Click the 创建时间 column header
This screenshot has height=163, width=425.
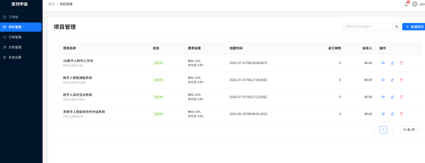click(236, 48)
